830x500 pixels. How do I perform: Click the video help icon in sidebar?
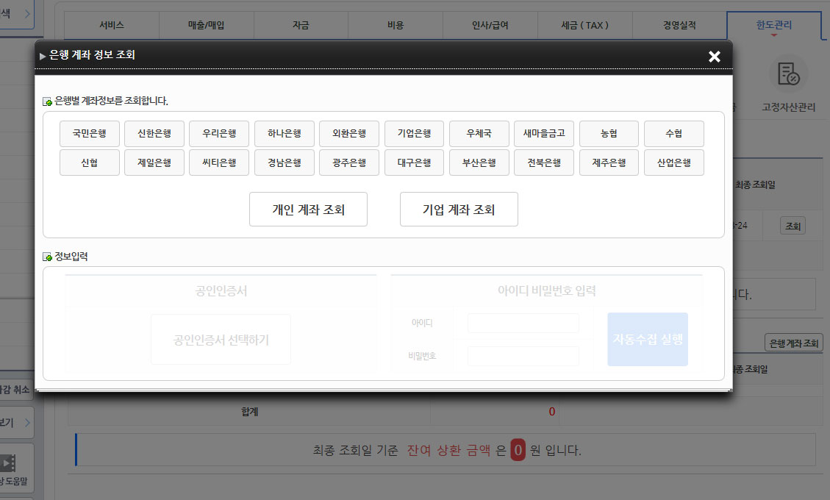pyautogui.click(x=8, y=463)
